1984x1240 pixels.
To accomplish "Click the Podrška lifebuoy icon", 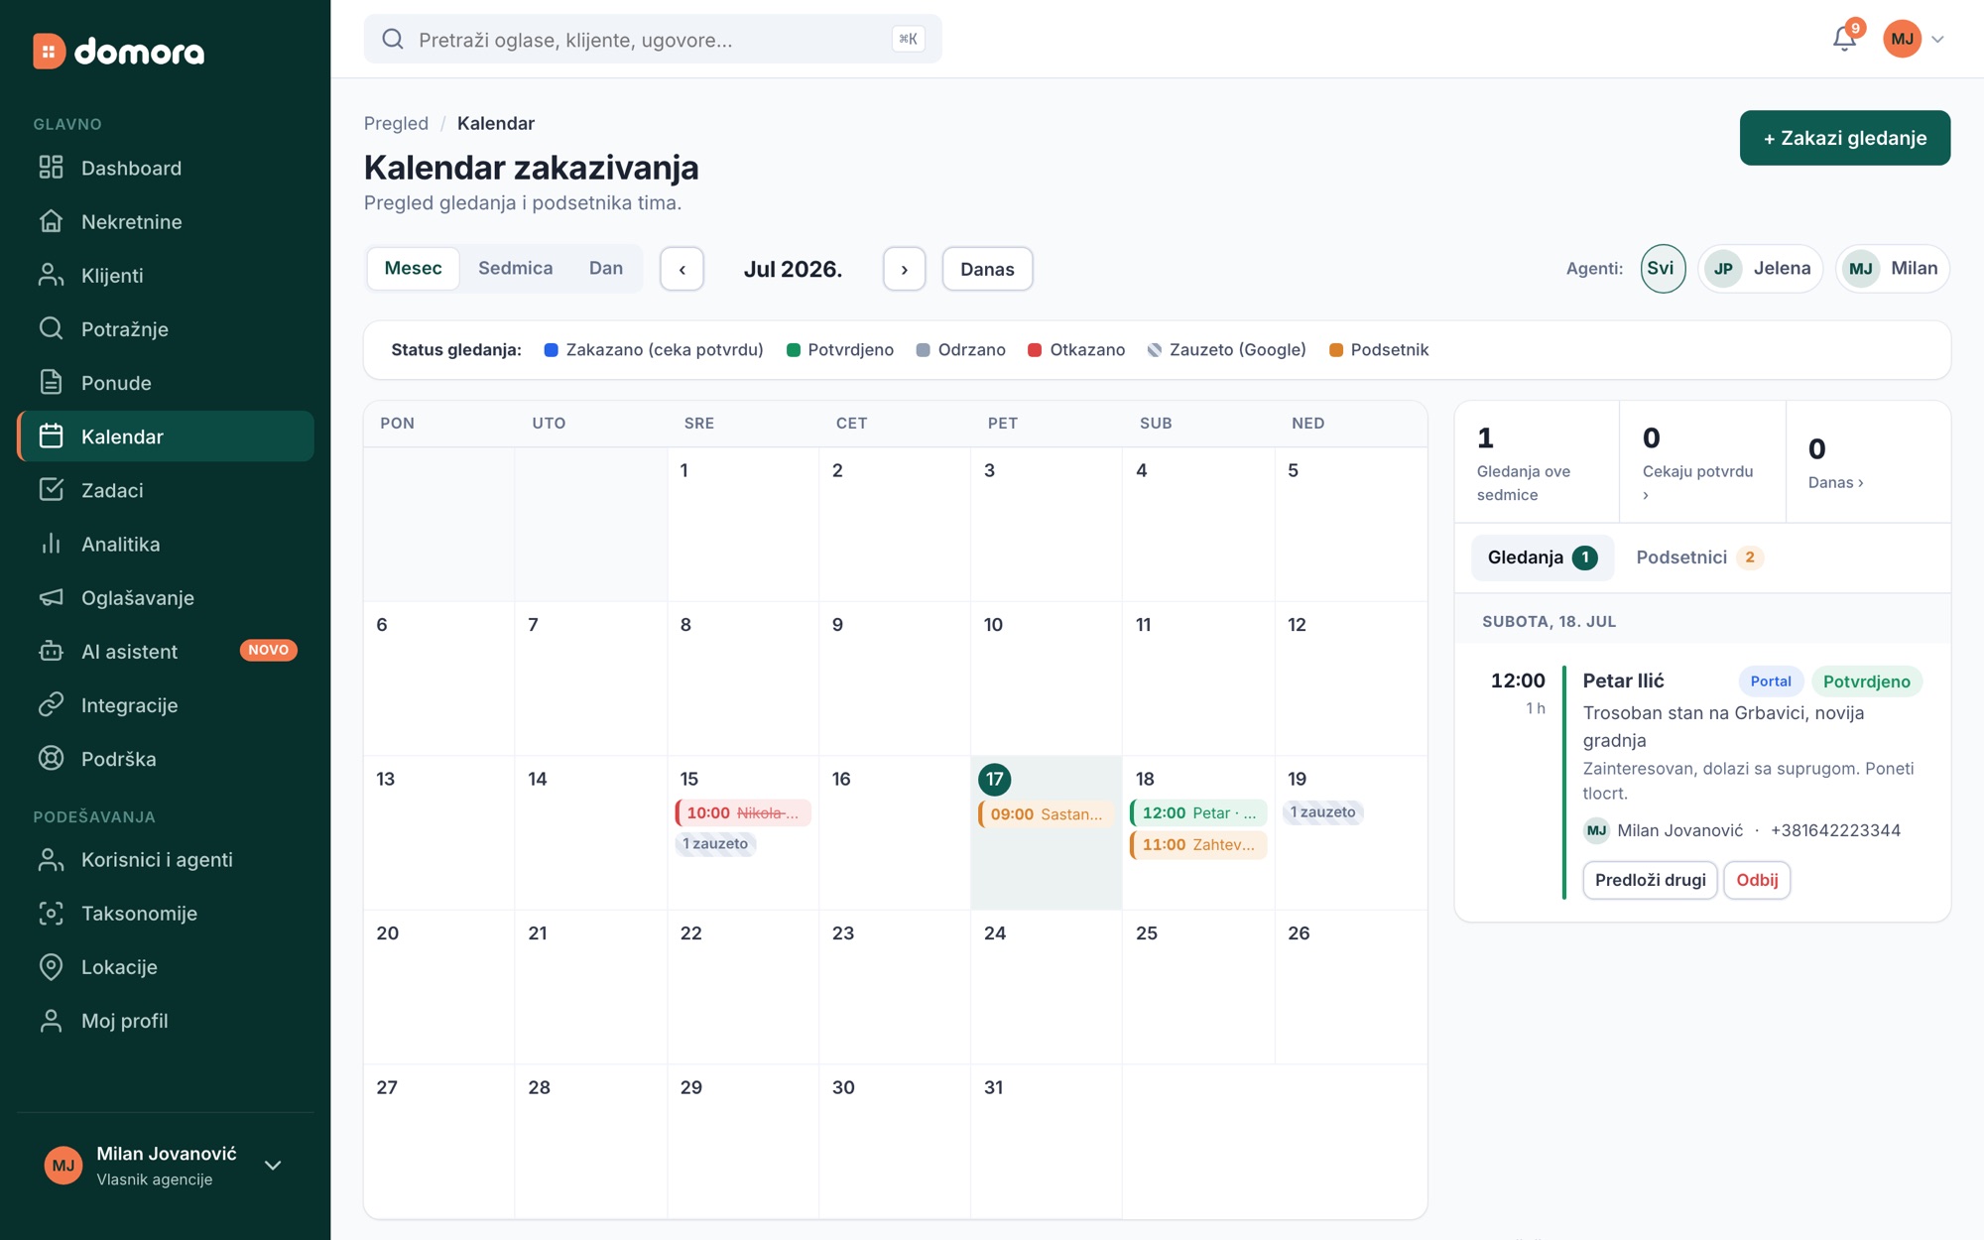I will (x=51, y=758).
